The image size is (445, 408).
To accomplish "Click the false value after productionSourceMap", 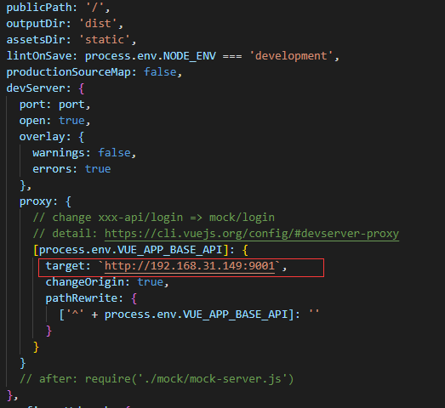I will [160, 72].
